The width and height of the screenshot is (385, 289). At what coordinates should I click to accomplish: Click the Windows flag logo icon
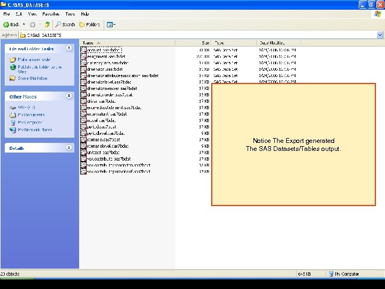378,14
